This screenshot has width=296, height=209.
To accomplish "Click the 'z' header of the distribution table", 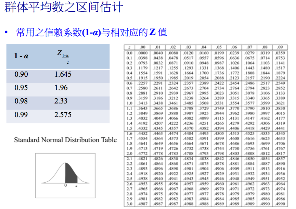I will coord(129,47).
